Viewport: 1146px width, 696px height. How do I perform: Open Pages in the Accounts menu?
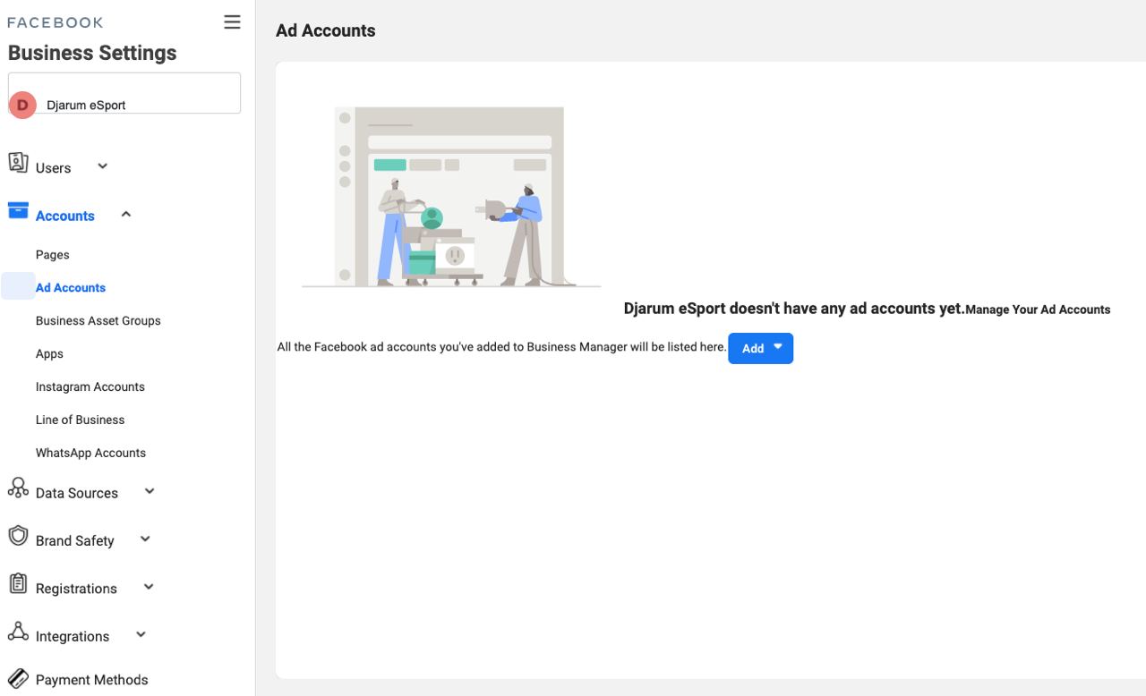(x=53, y=255)
